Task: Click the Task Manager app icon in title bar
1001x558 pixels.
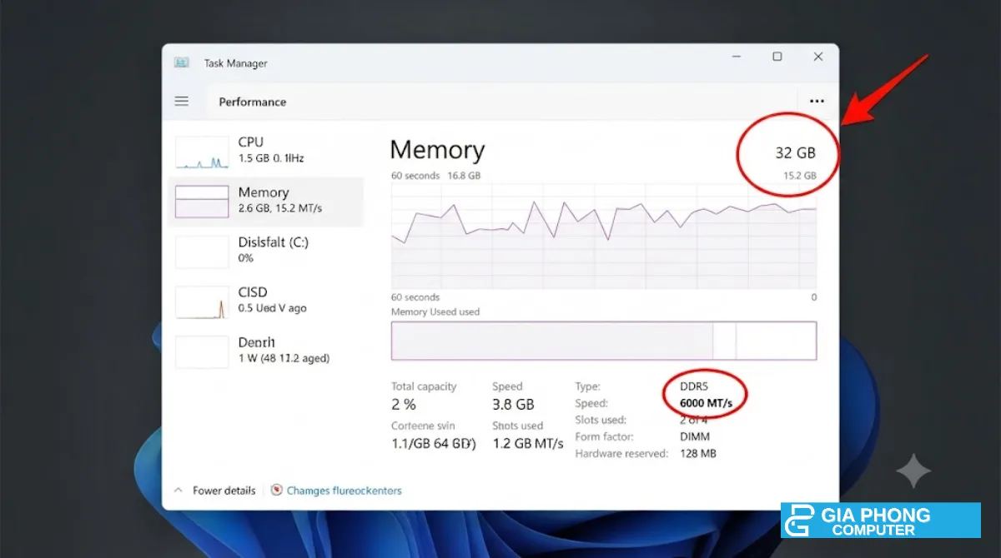Action: coord(181,62)
